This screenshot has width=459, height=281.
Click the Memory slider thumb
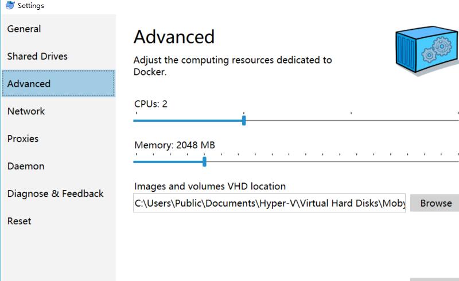[x=204, y=161]
